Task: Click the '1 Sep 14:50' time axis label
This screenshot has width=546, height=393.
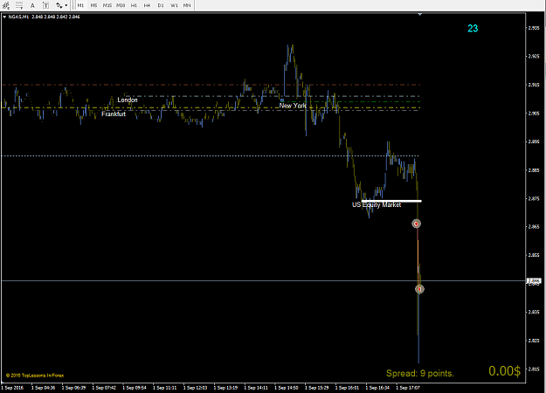Action: tap(287, 388)
